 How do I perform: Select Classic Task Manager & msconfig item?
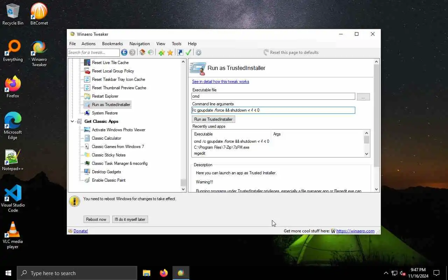point(120,163)
